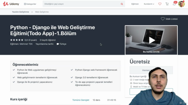Click the 01:49:16 total duration
The width and height of the screenshot is (188, 105).
coord(112,100)
